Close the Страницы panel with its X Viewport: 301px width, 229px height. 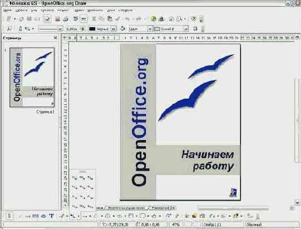tap(55, 38)
